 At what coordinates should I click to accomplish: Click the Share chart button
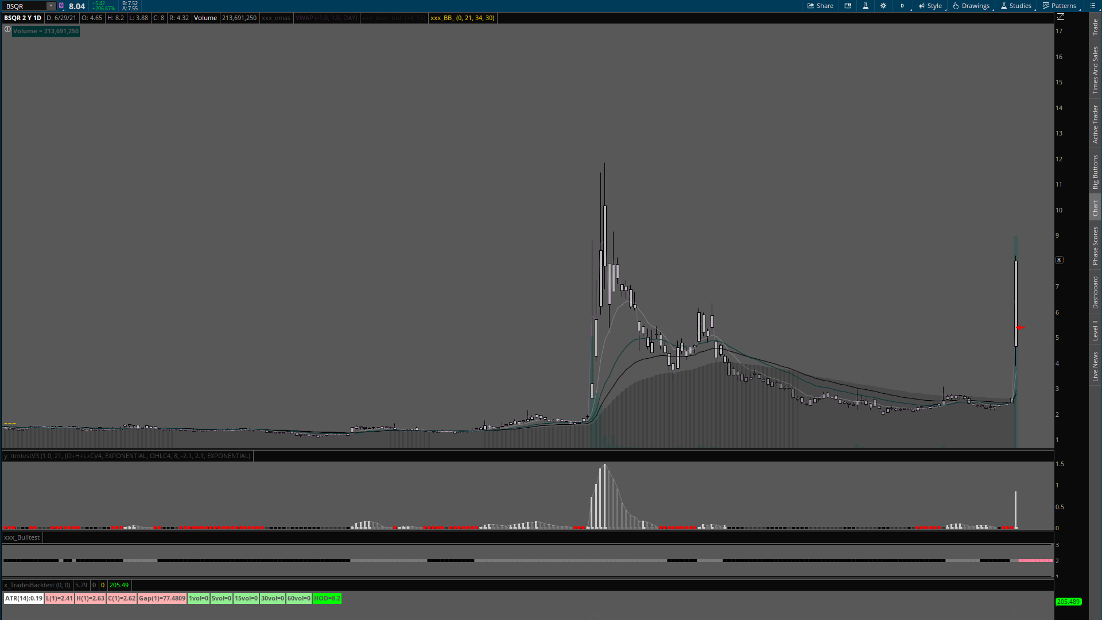820,6
